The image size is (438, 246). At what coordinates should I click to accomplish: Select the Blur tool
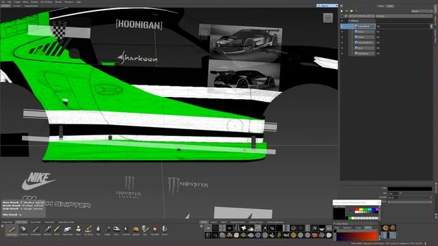99,230
